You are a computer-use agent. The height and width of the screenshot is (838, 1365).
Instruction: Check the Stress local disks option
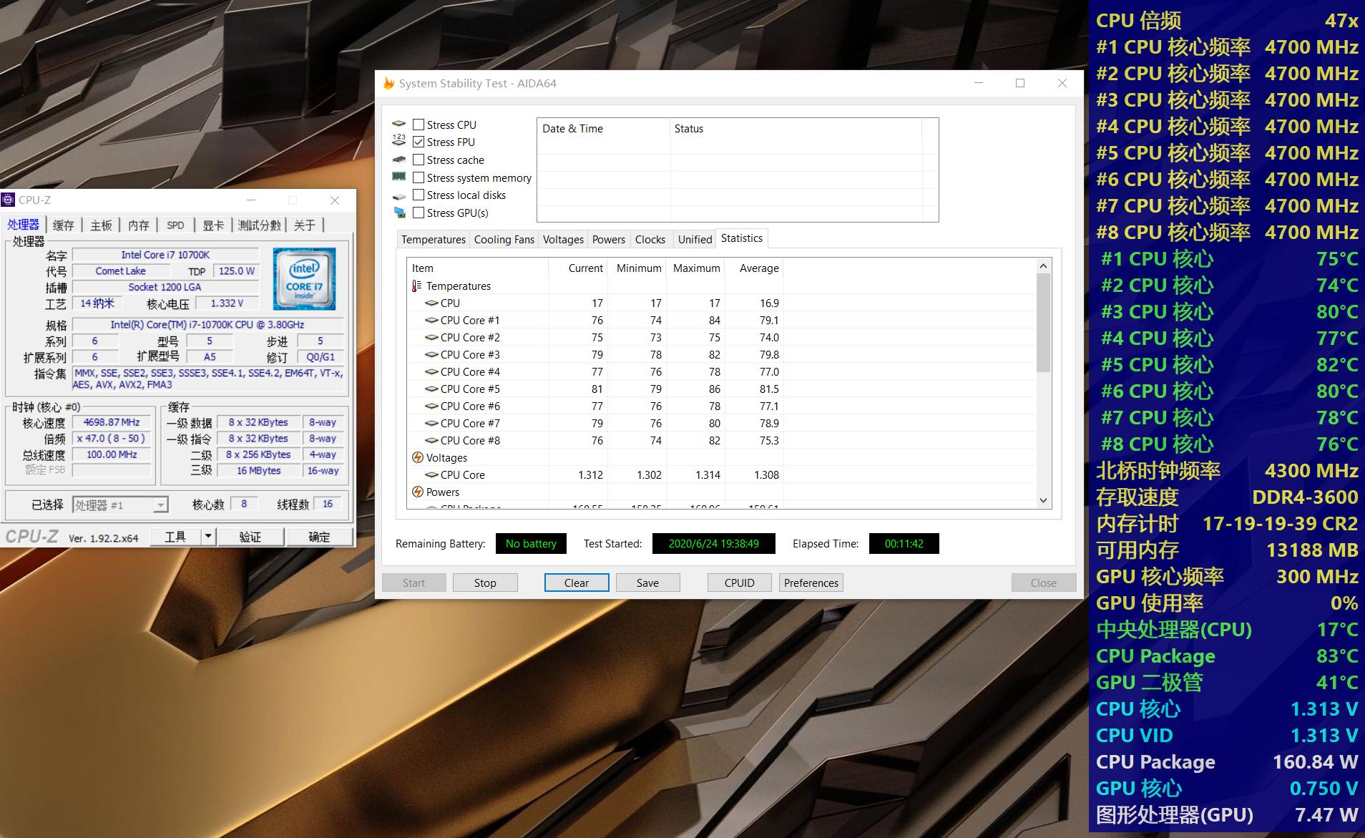coord(419,195)
